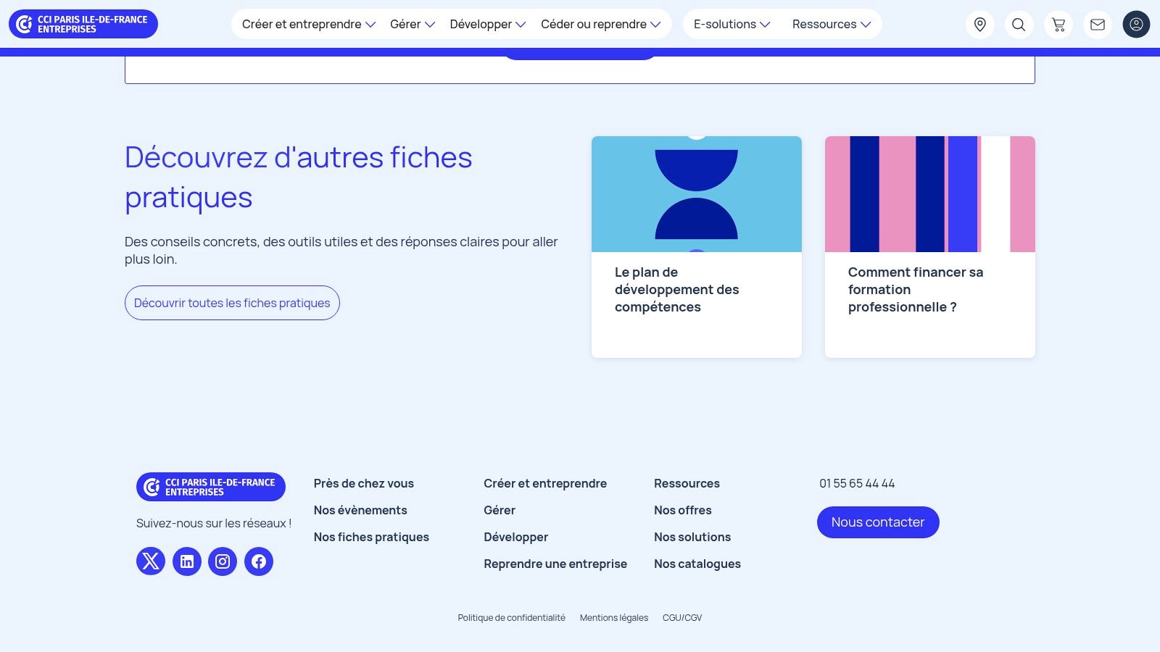This screenshot has height=652, width=1160.
Task: Open the Céder ou reprendre dropdown
Action: (600, 24)
